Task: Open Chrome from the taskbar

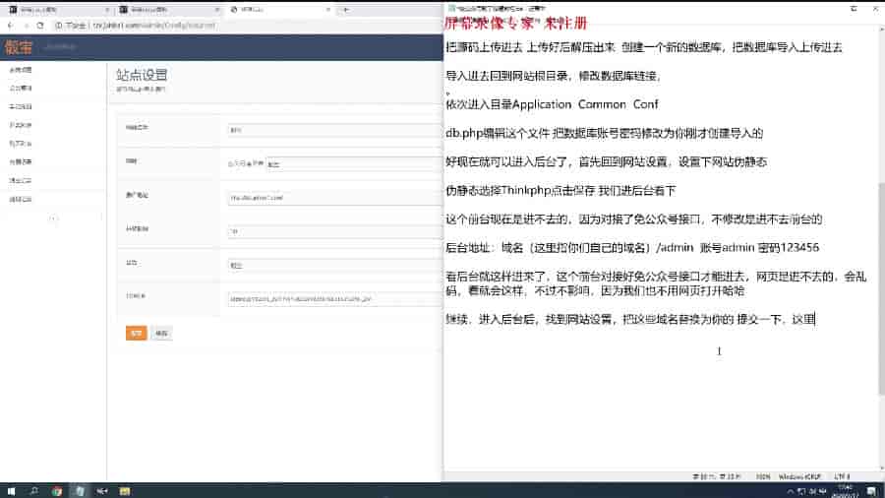Action: (57, 490)
